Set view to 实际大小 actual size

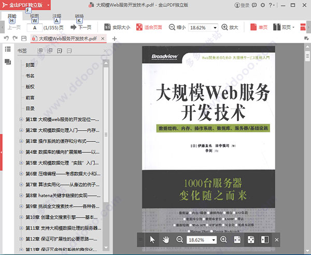click(x=117, y=27)
